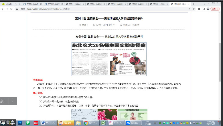This screenshot has height=126, width=223.
Task: Close the active case fourteen tab
Action: tap(188, 4)
